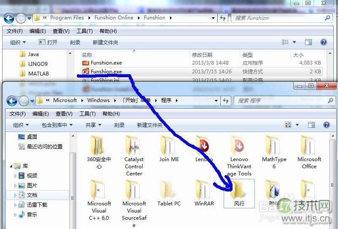Screen dimensions: 338x229
Task: Toggle preview pane in 程序 window
Action: click(x=311, y=125)
